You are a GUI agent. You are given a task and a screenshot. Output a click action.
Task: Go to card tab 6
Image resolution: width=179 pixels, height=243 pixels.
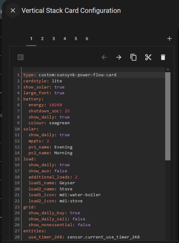tap(87, 39)
